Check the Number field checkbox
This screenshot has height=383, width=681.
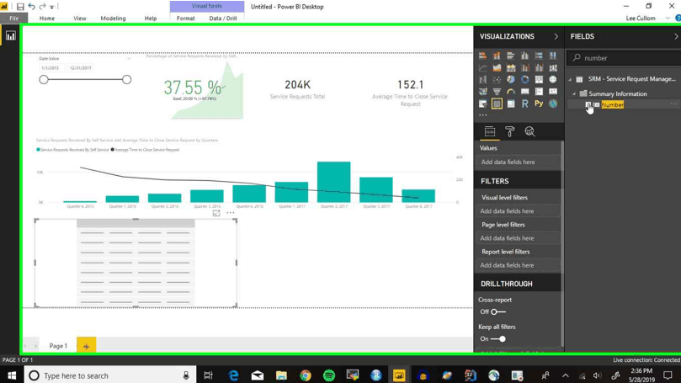pyautogui.click(x=588, y=104)
